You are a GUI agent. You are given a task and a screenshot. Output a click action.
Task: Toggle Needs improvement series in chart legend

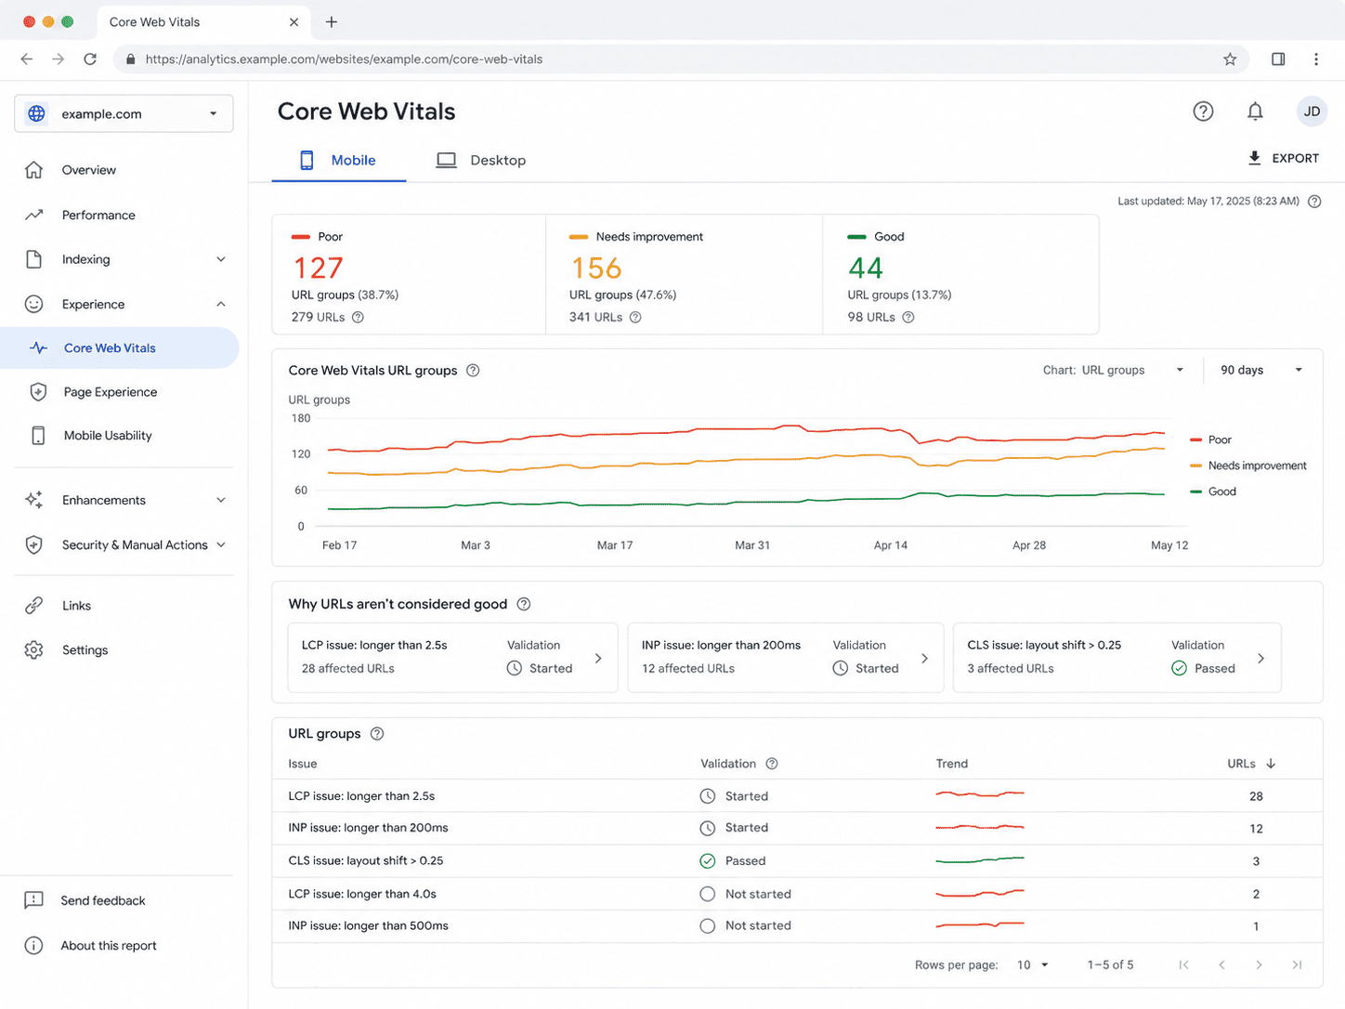click(1247, 465)
